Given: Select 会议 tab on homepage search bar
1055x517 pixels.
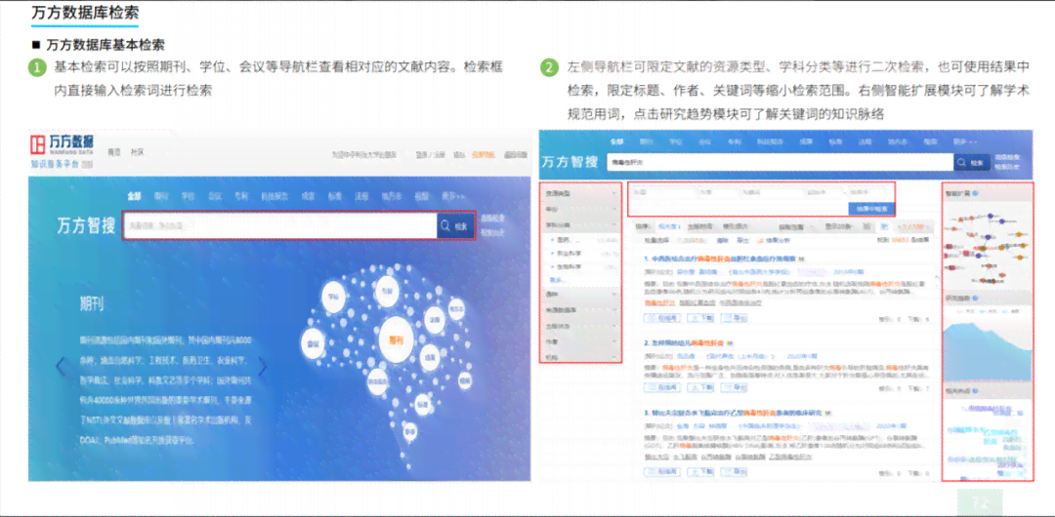Looking at the screenshot, I should point(214,196).
